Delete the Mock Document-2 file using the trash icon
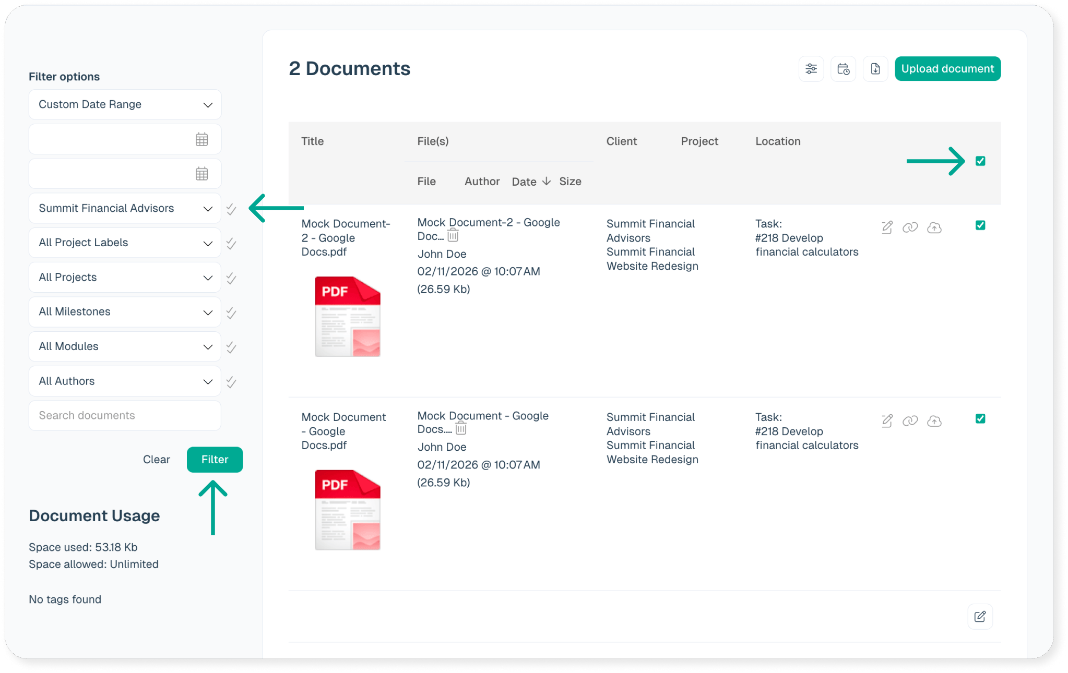Screen dimensions: 1068x673 pos(453,236)
